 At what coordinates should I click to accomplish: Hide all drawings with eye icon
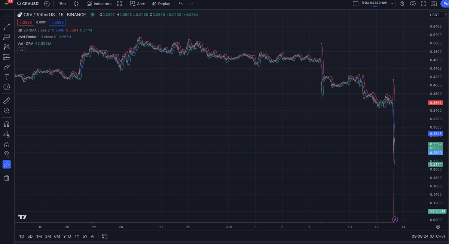pos(6,154)
